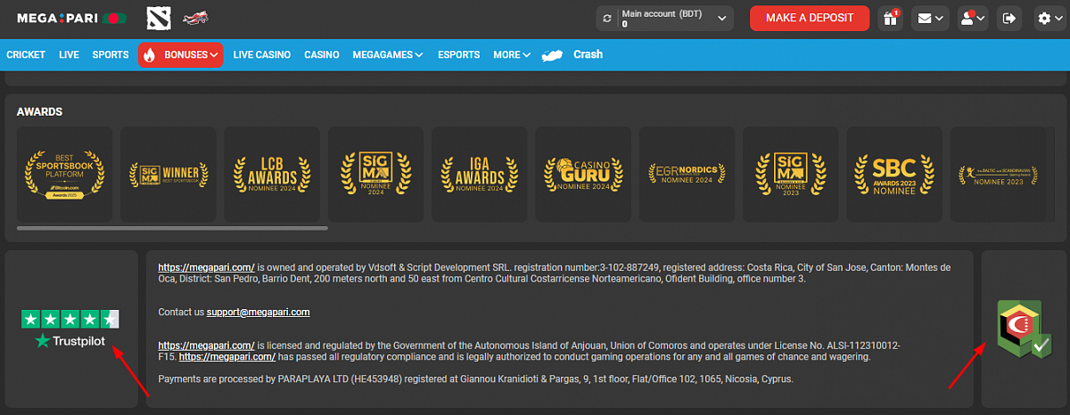Image resolution: width=1070 pixels, height=415 pixels.
Task: Go to the Cricket menu item
Action: click(26, 54)
